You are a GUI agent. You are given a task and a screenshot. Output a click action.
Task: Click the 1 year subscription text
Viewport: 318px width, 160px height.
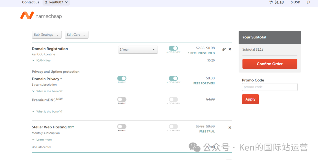(x=44, y=85)
